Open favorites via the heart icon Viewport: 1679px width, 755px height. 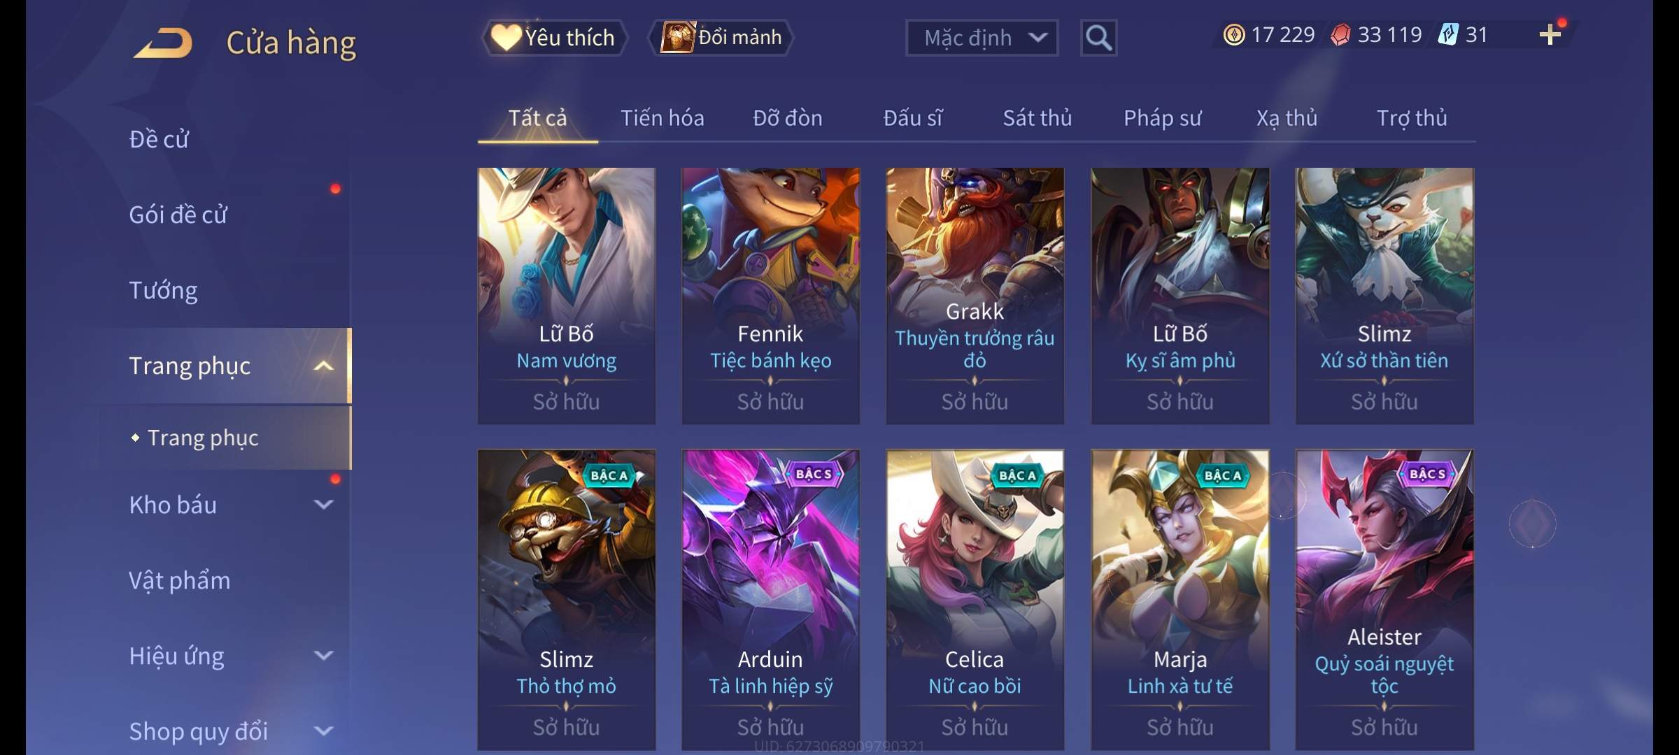[506, 37]
